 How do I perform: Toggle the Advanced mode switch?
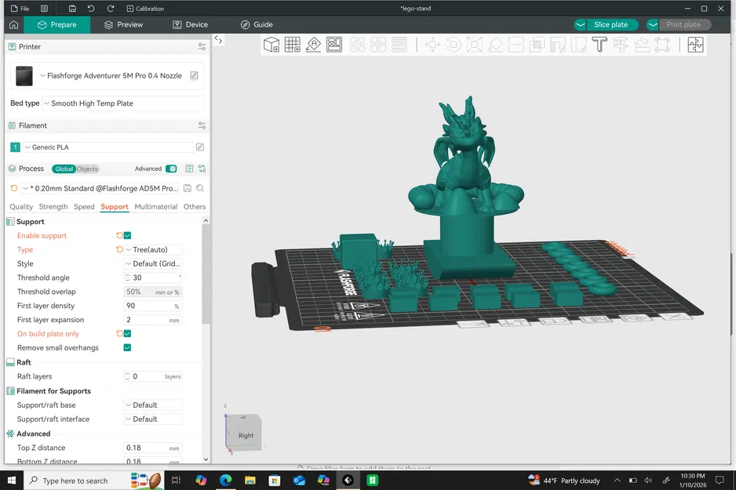click(x=171, y=169)
